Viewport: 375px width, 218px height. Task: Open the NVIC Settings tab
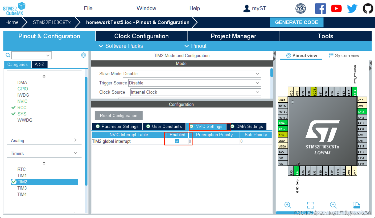coord(206,126)
